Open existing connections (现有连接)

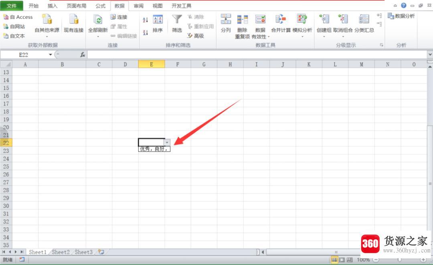click(74, 24)
